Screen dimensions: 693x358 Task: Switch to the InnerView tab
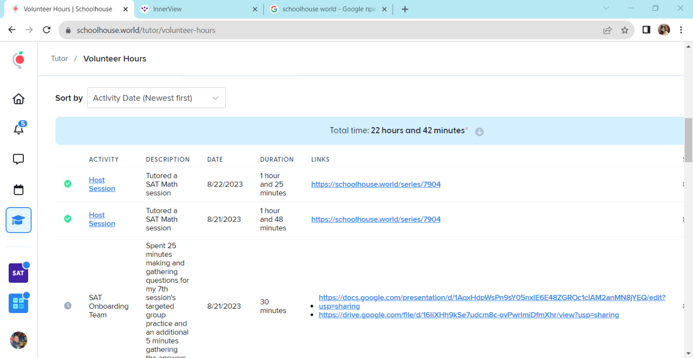[198, 9]
